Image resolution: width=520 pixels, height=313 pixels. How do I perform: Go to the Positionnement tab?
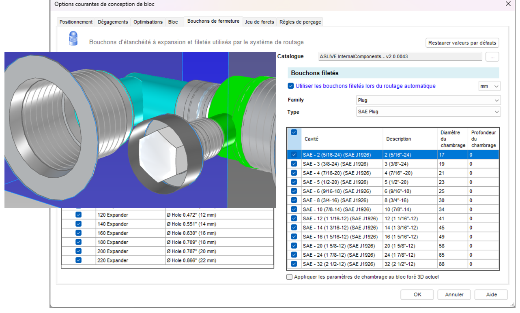76,22
